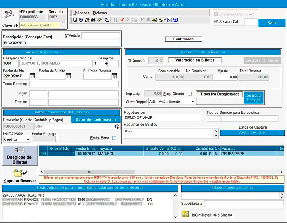This screenshot has height=223, width=287.
Task: Expand the Observaciones Internas dropdown
Action: (281, 196)
